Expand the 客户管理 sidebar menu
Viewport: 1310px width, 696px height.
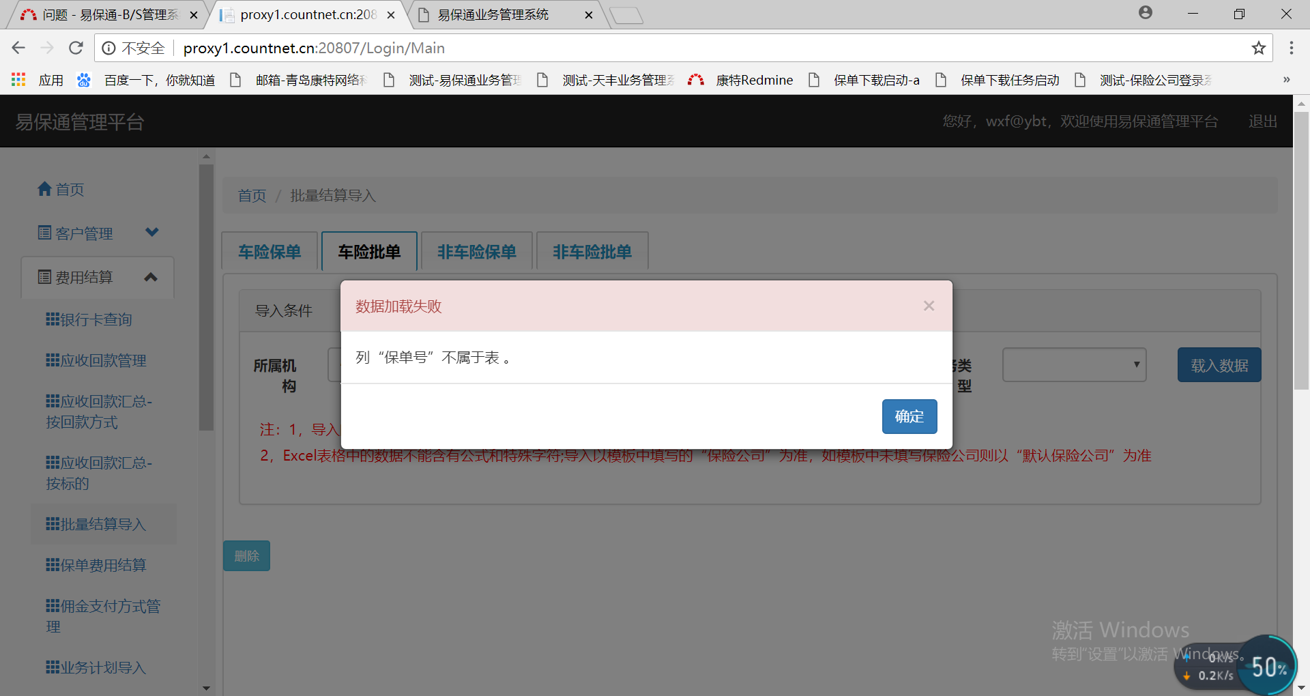tap(98, 233)
